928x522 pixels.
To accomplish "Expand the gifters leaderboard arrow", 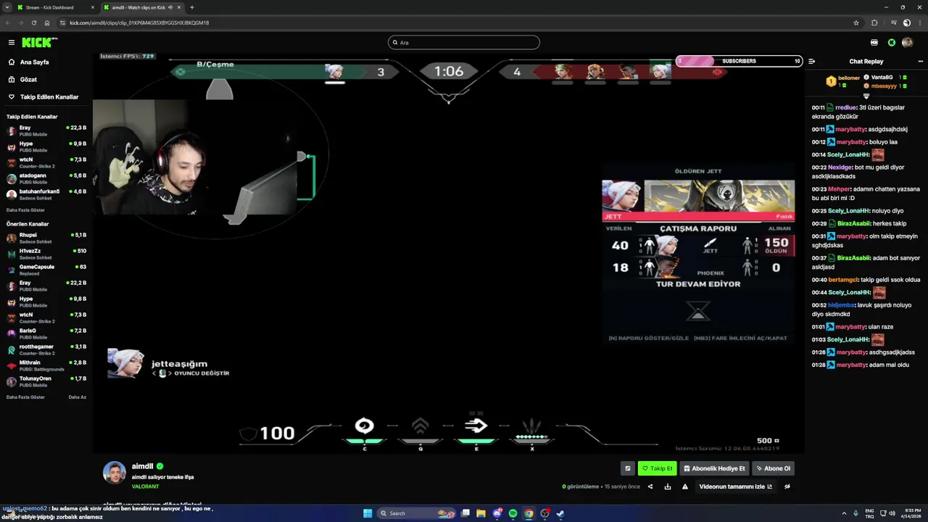I will click(866, 96).
